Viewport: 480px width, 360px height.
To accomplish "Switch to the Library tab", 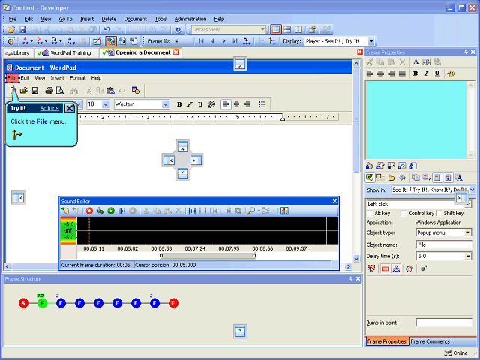I will [18, 53].
